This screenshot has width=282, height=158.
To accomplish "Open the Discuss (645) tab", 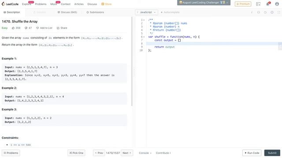I will [x=67, y=12].
